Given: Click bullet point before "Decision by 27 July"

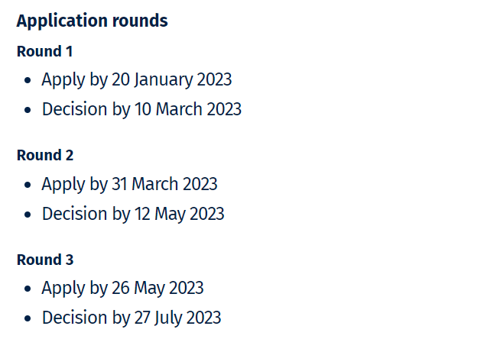Looking at the screenshot, I should tap(28, 318).
